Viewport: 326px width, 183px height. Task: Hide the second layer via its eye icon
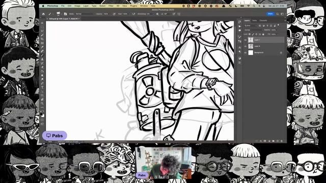tap(246, 46)
